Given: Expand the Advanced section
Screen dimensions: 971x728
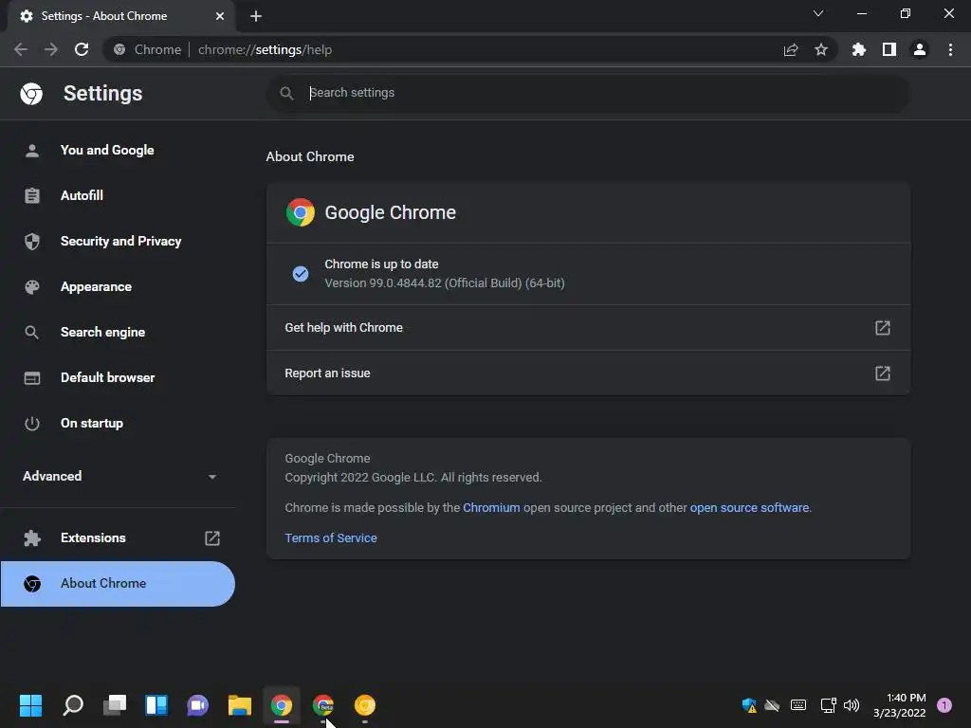Looking at the screenshot, I should 118,476.
